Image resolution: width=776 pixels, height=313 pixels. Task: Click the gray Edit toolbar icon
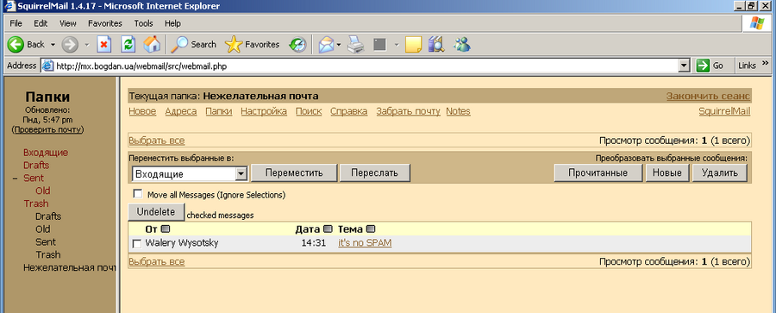coord(379,45)
